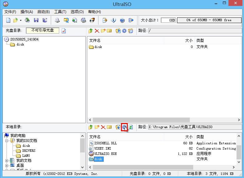Select the disk folder under 20150825_141904
Screen dimensions: 244x178
20,44
